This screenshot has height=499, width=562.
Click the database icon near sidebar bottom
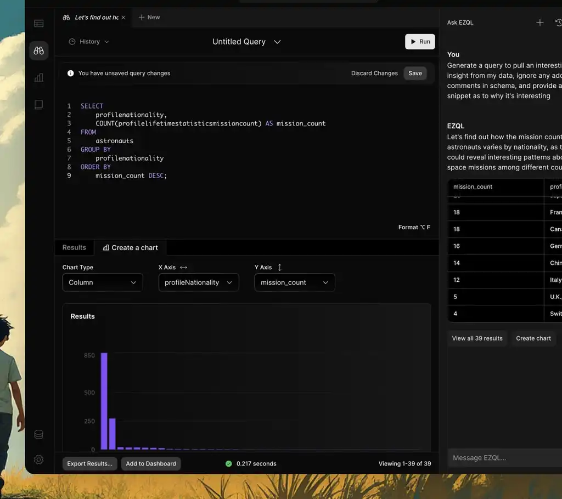pyautogui.click(x=38, y=434)
